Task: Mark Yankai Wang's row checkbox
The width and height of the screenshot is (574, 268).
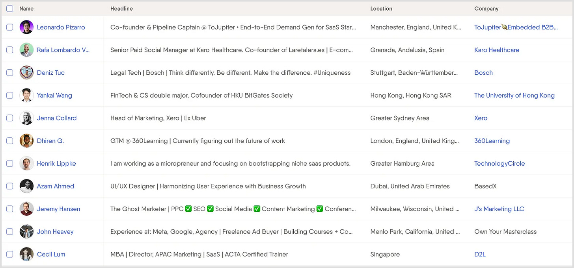Action: [10, 95]
